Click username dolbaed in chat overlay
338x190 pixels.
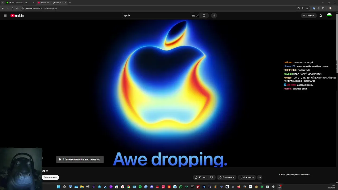pos(288,63)
